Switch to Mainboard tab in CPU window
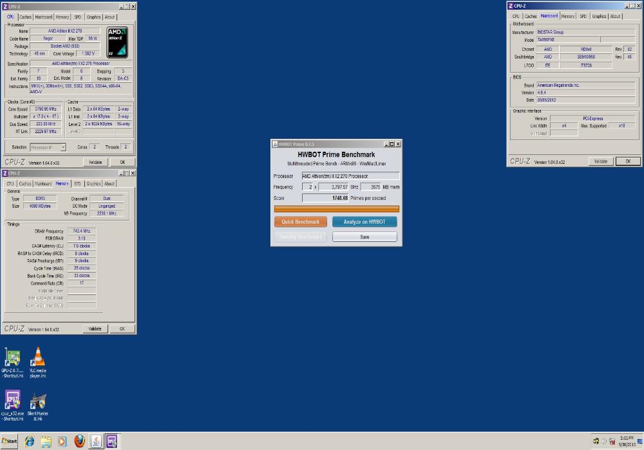 coord(44,17)
